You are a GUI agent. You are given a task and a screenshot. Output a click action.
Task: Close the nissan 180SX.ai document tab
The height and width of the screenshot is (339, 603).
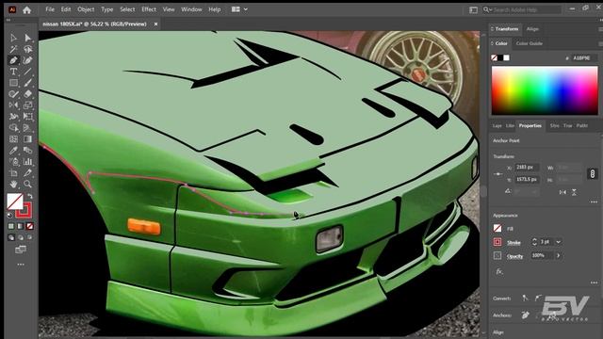click(155, 24)
